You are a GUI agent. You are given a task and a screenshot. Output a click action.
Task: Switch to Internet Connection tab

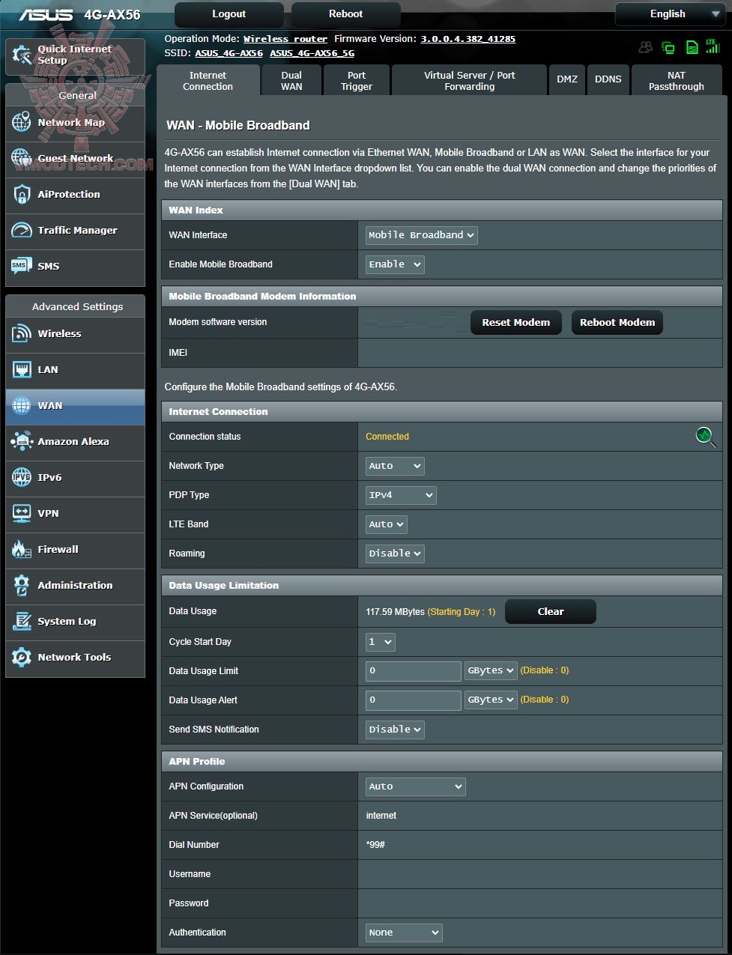click(208, 81)
